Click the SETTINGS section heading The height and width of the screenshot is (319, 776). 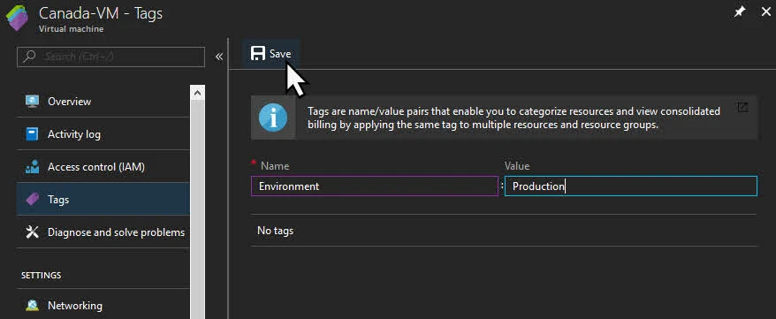(x=41, y=275)
